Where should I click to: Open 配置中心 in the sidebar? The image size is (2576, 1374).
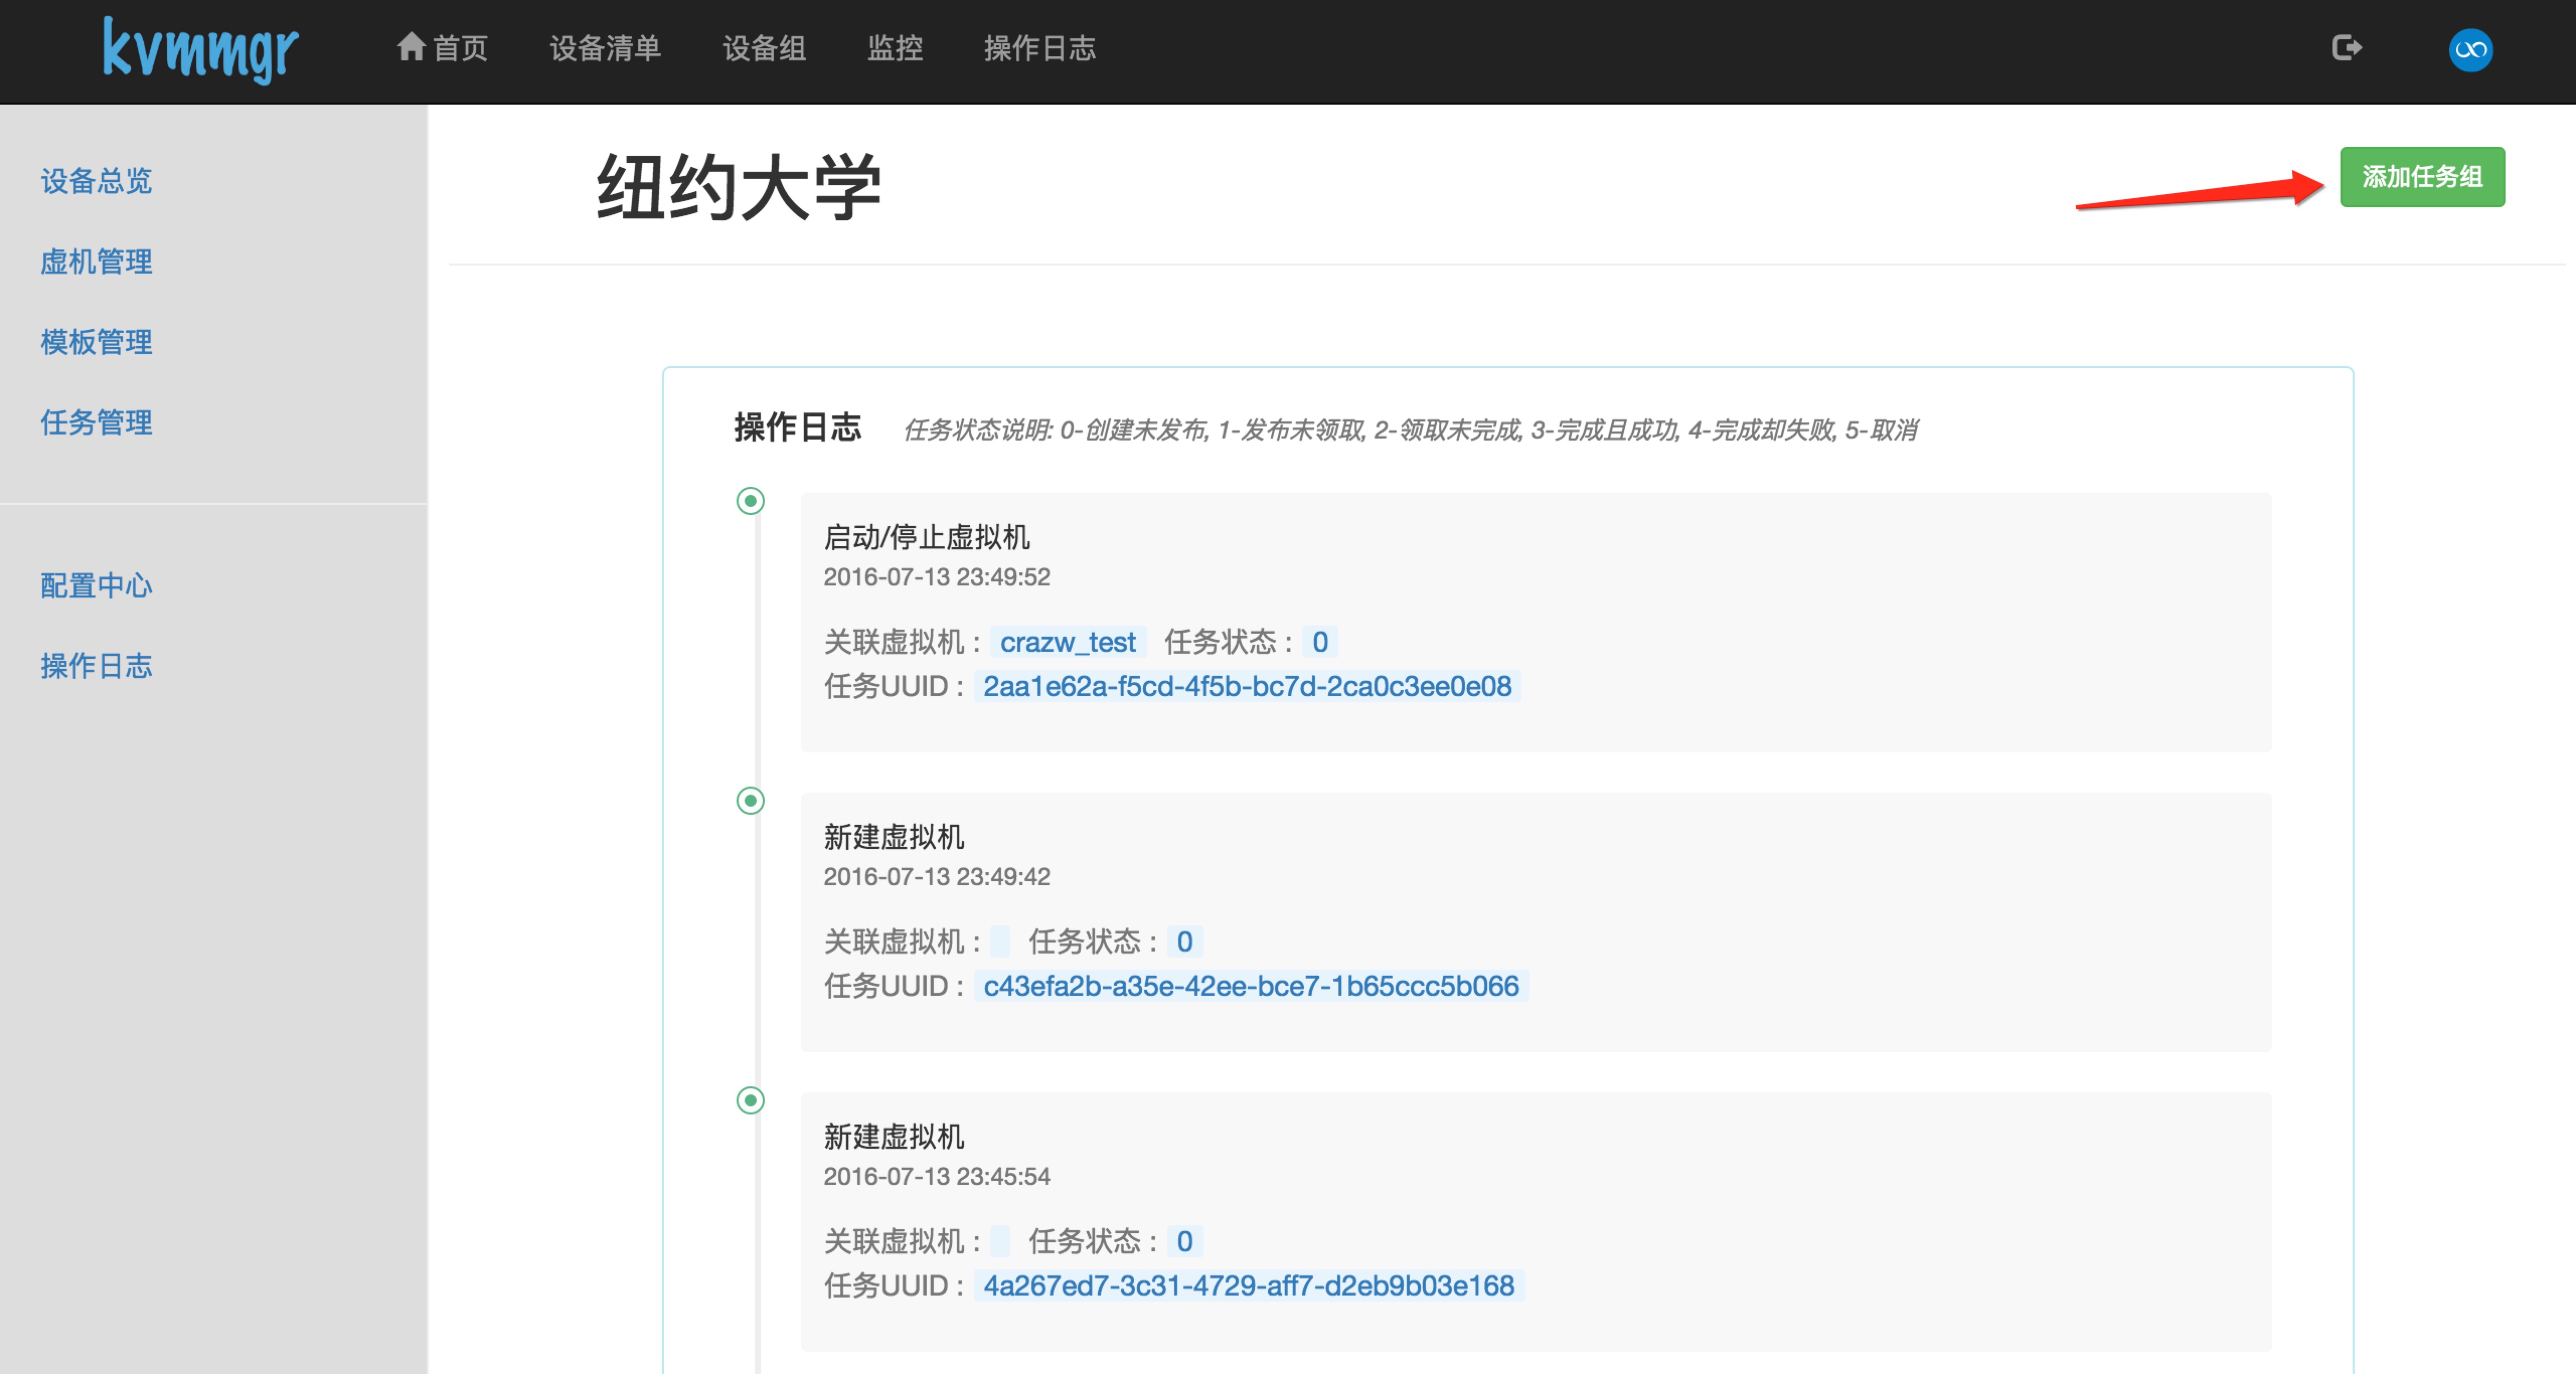point(96,585)
